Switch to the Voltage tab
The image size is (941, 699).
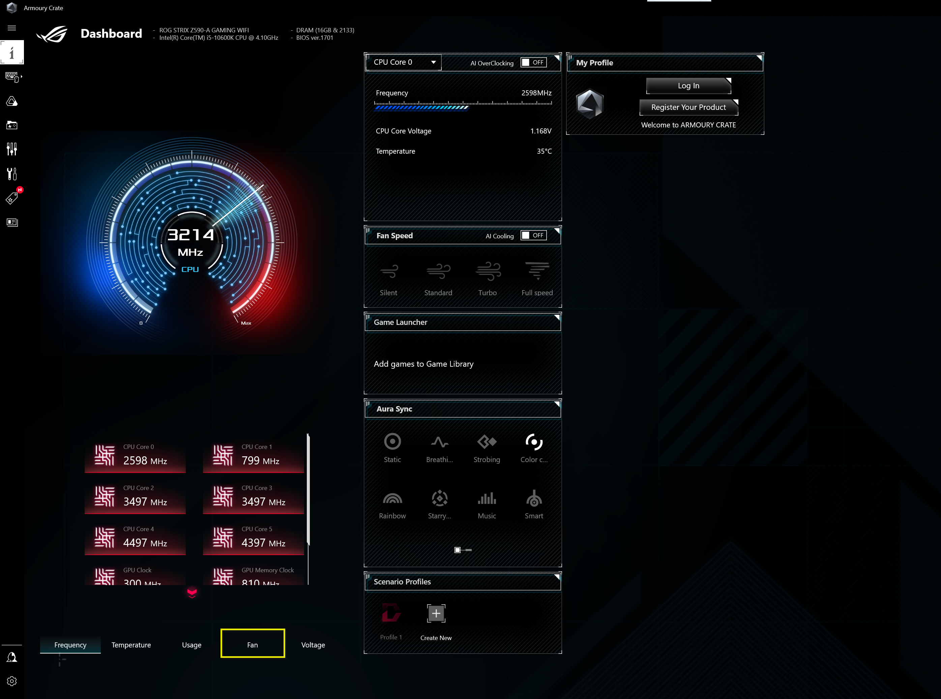[x=313, y=645]
